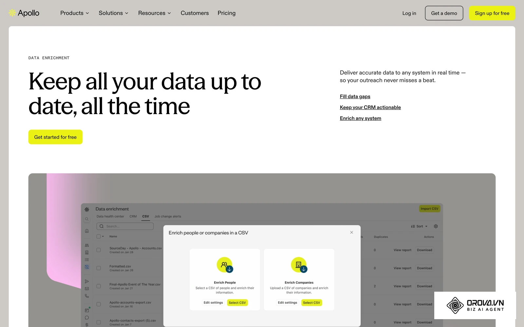Click the Import CSV button
Screen dimensions: 524x327
tap(429, 209)
